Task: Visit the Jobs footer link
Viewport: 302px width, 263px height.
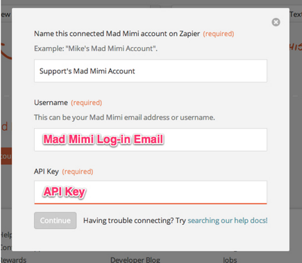Action: pos(230,260)
